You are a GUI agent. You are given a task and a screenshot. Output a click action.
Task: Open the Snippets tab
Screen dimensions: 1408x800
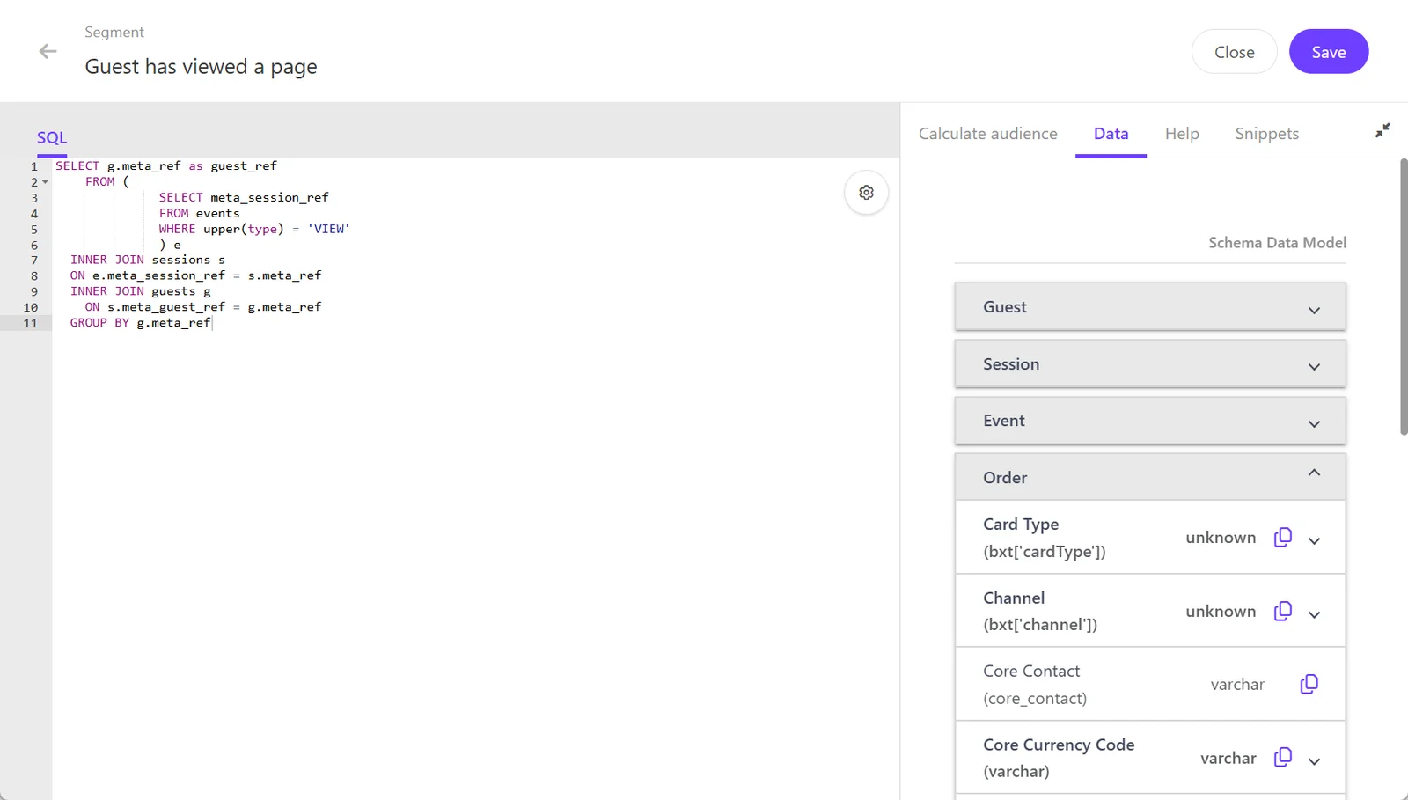click(1266, 134)
